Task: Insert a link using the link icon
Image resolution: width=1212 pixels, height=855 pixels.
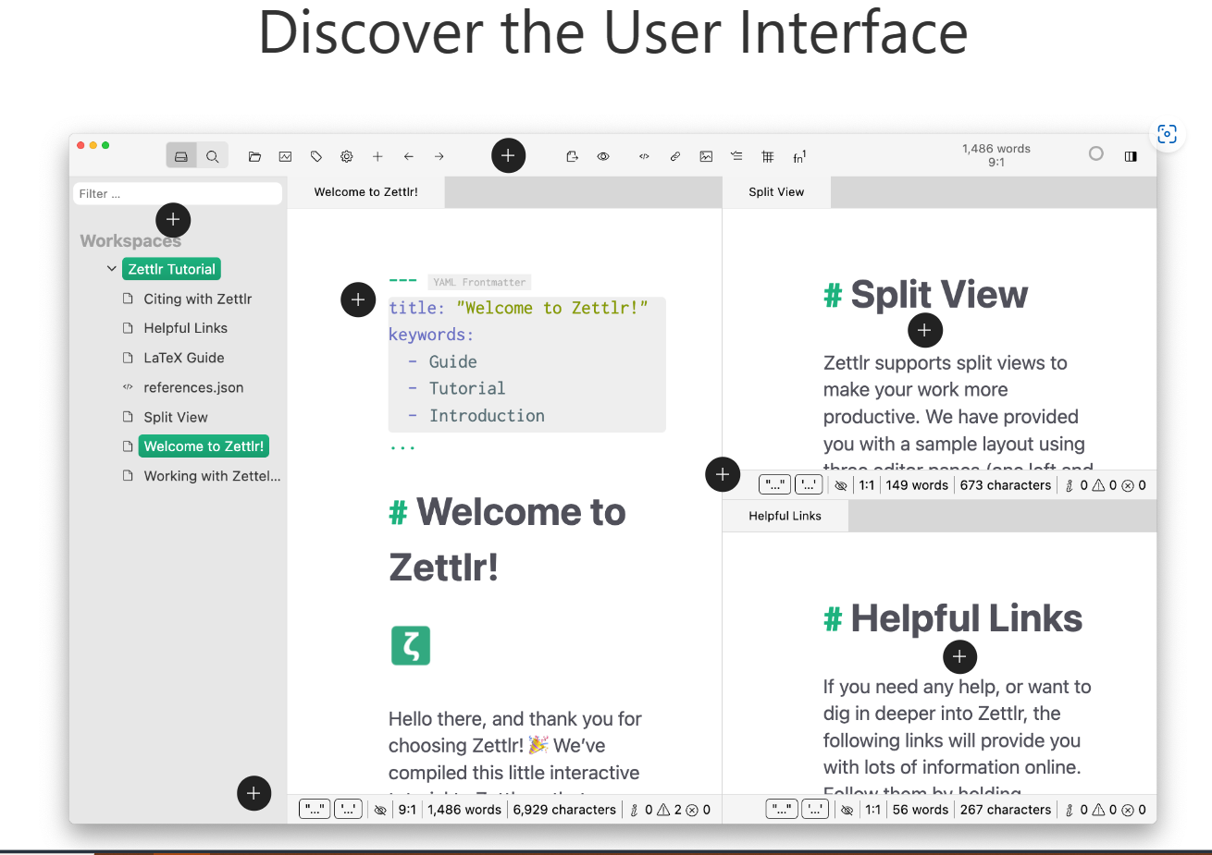Action: (x=675, y=157)
